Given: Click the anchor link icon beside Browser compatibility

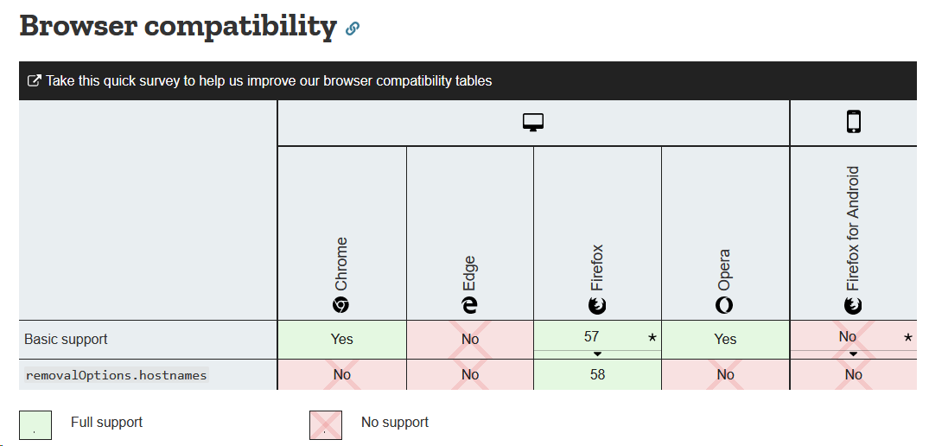Looking at the screenshot, I should 353,28.
